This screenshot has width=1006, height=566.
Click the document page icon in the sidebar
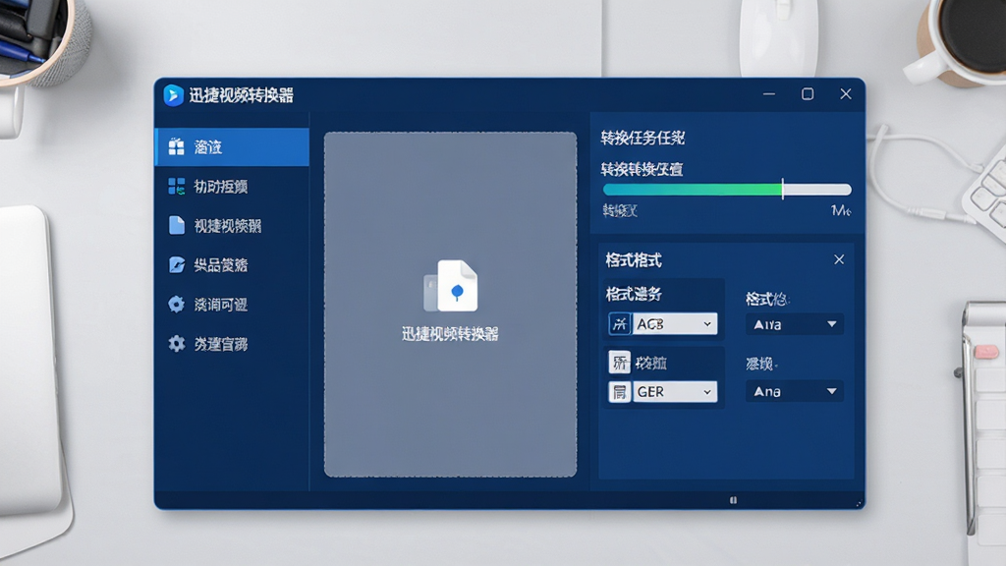(177, 225)
